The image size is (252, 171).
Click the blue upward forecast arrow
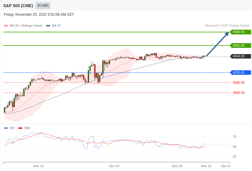[x=217, y=44]
